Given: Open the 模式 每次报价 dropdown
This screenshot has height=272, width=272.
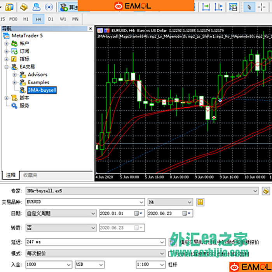Looking at the screenshot, I should click(x=162, y=253).
